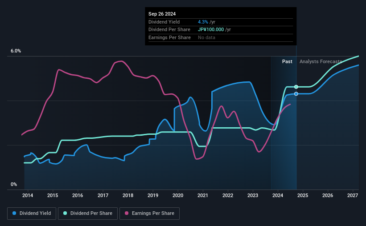The width and height of the screenshot is (366, 226).
Task: Click the 'Analysts Forecasts' label
Action: 321,61
